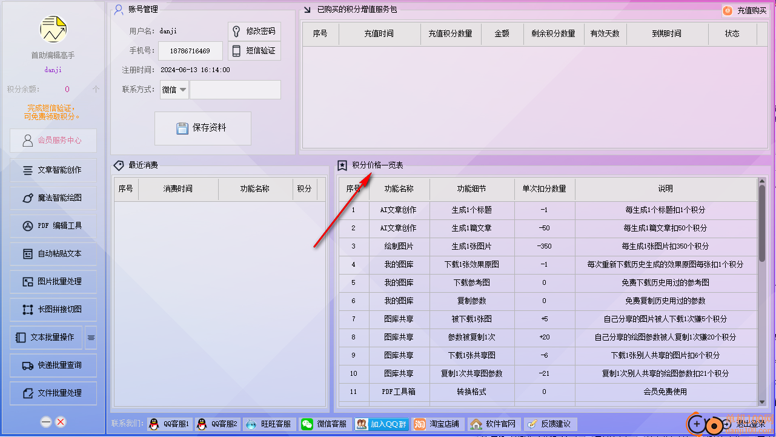776x437 pixels.
Task: Open 微信客服 WeChat button
Action: (325, 424)
